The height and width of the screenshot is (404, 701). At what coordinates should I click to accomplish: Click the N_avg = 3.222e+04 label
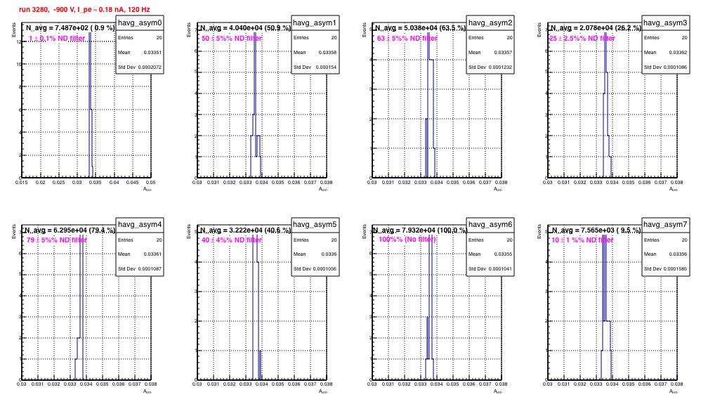[245, 230]
